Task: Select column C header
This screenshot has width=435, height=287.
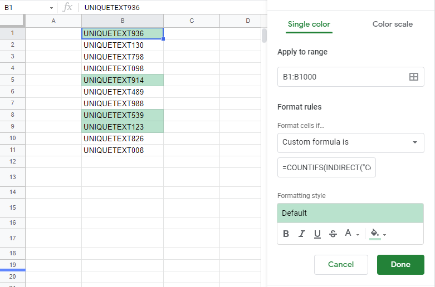Action: coord(192,21)
